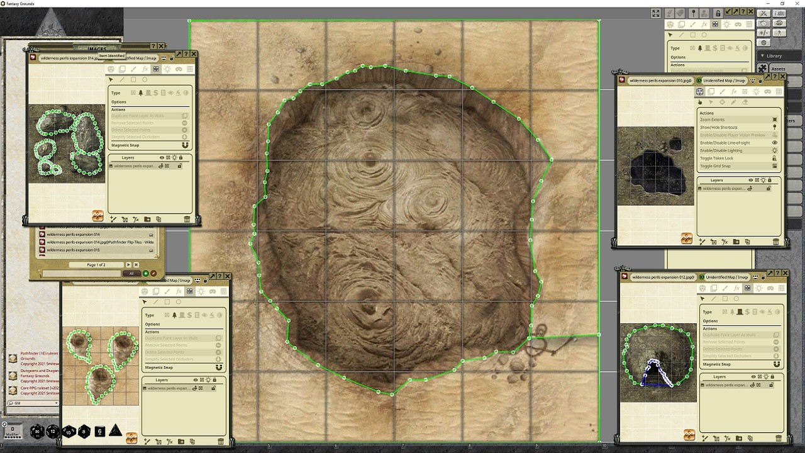
Task: Toggle Enable/Disable Line-of-sight in expansion 010 window
Action: pos(738,143)
